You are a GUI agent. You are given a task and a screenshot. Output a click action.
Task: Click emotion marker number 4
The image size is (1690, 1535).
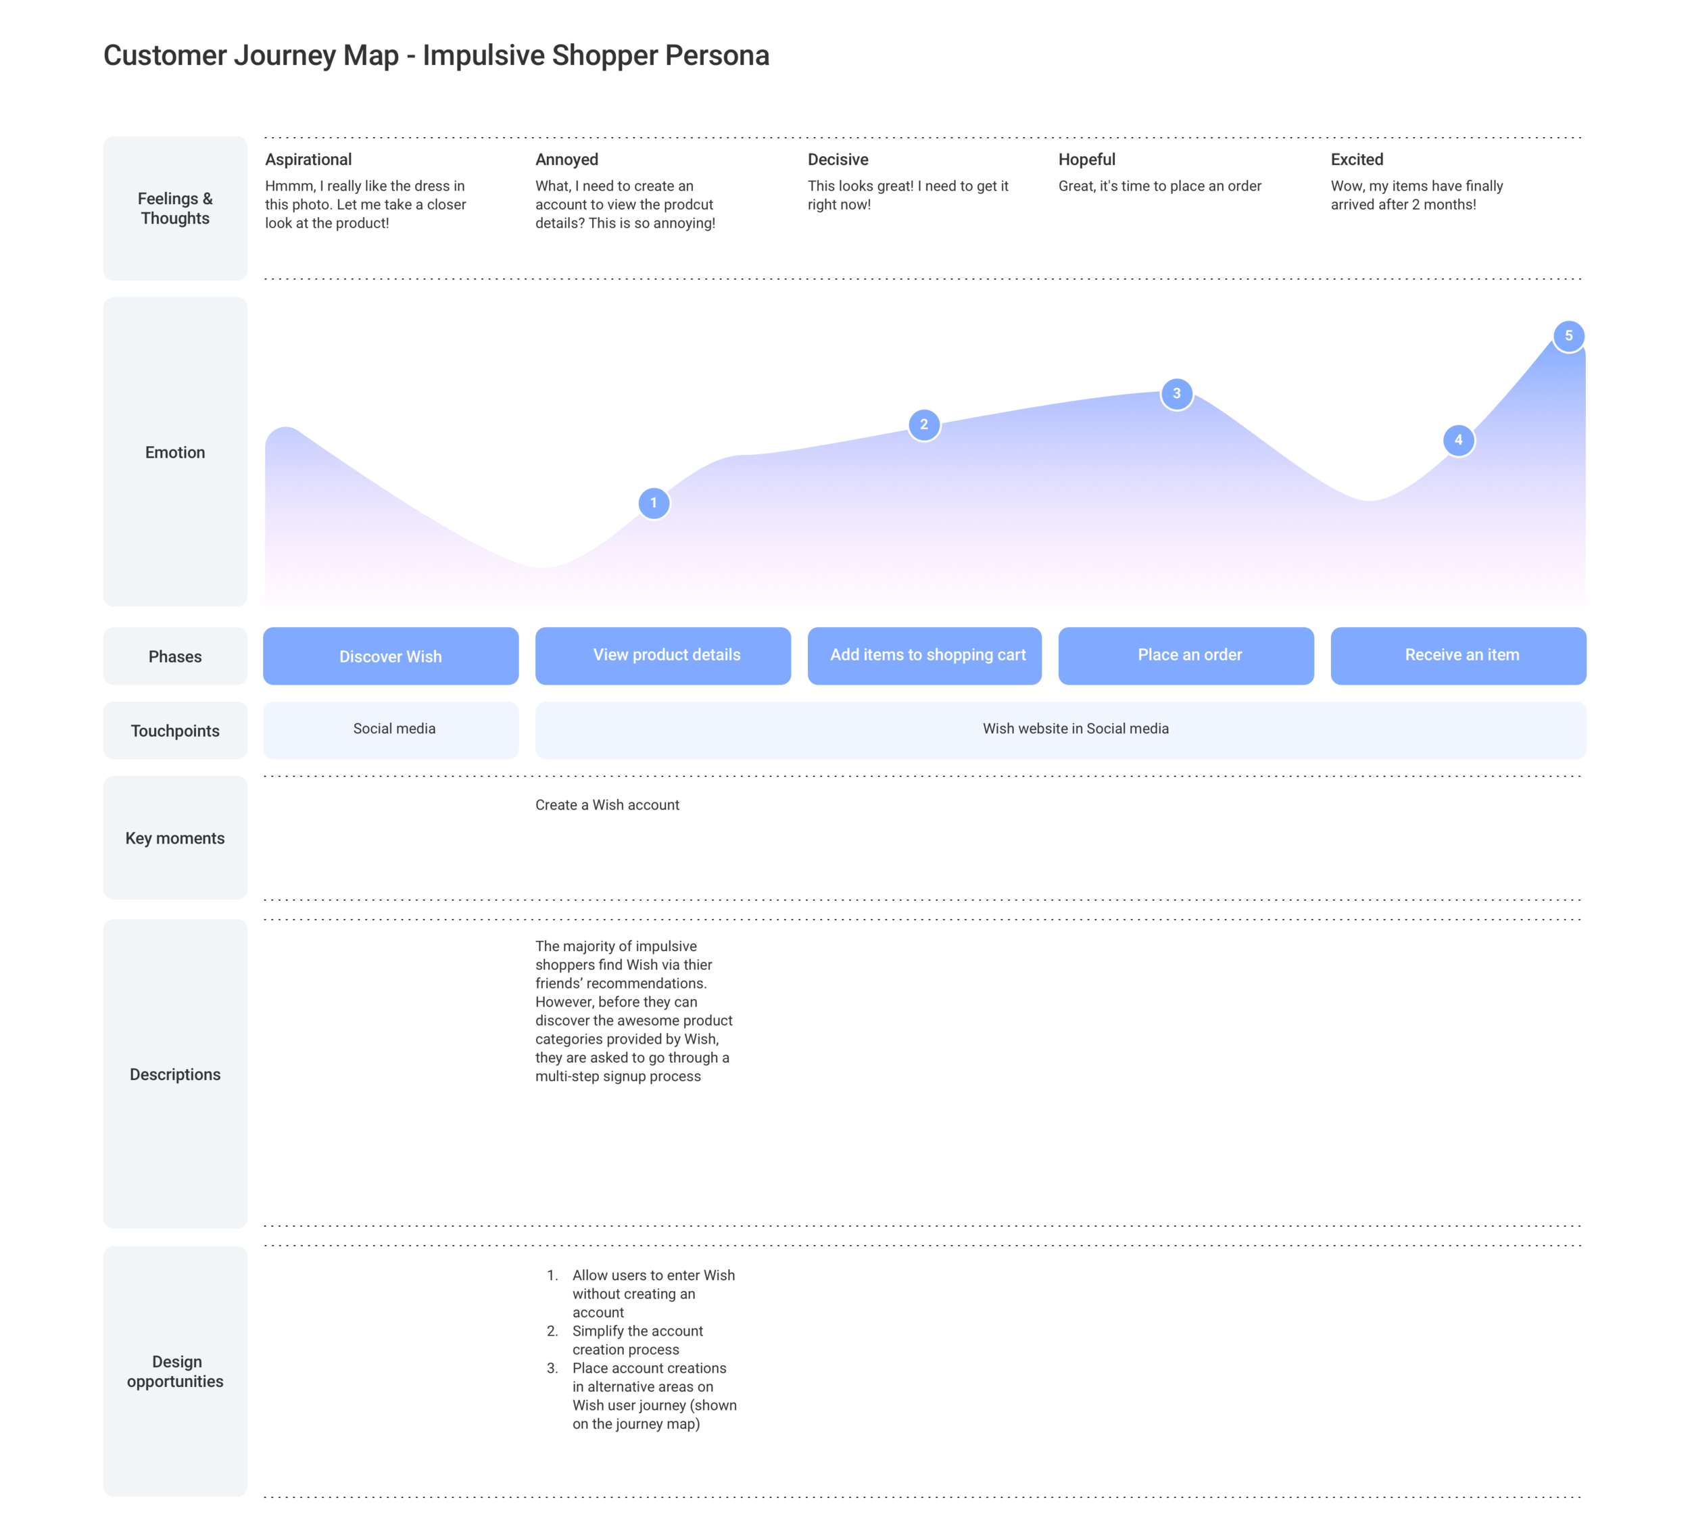click(1457, 439)
